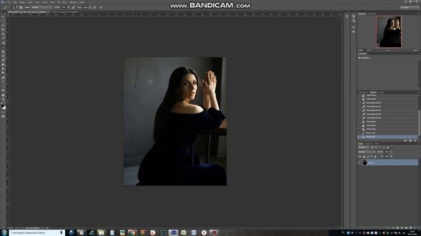Toggle lock transparent pixels
421x236 pixels.
[x=364, y=157]
